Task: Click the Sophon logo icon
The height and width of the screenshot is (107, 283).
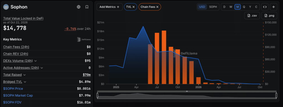Action: (6, 7)
